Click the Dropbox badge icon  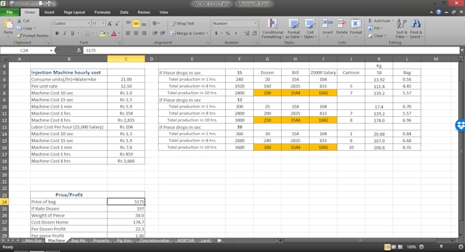[460, 125]
